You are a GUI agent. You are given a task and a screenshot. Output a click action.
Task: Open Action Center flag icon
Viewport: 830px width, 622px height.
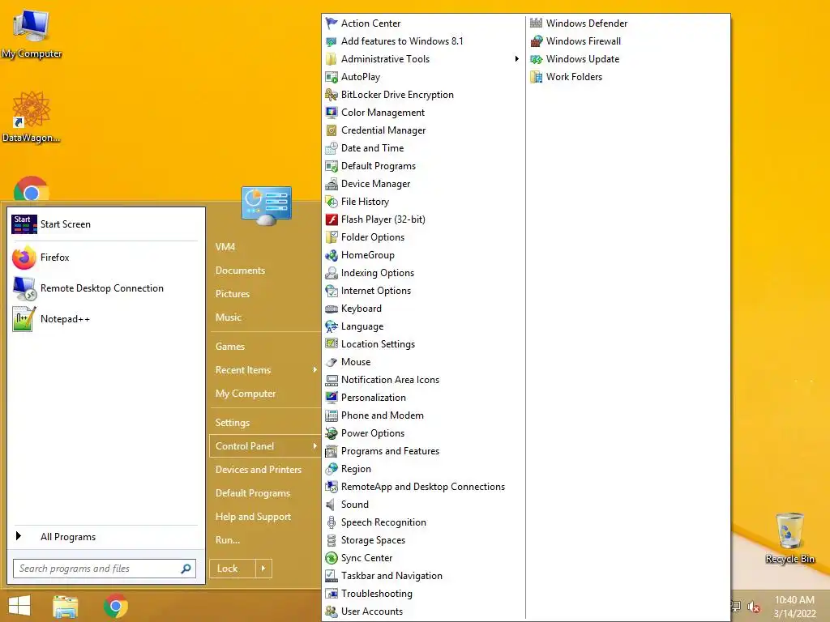(332, 23)
